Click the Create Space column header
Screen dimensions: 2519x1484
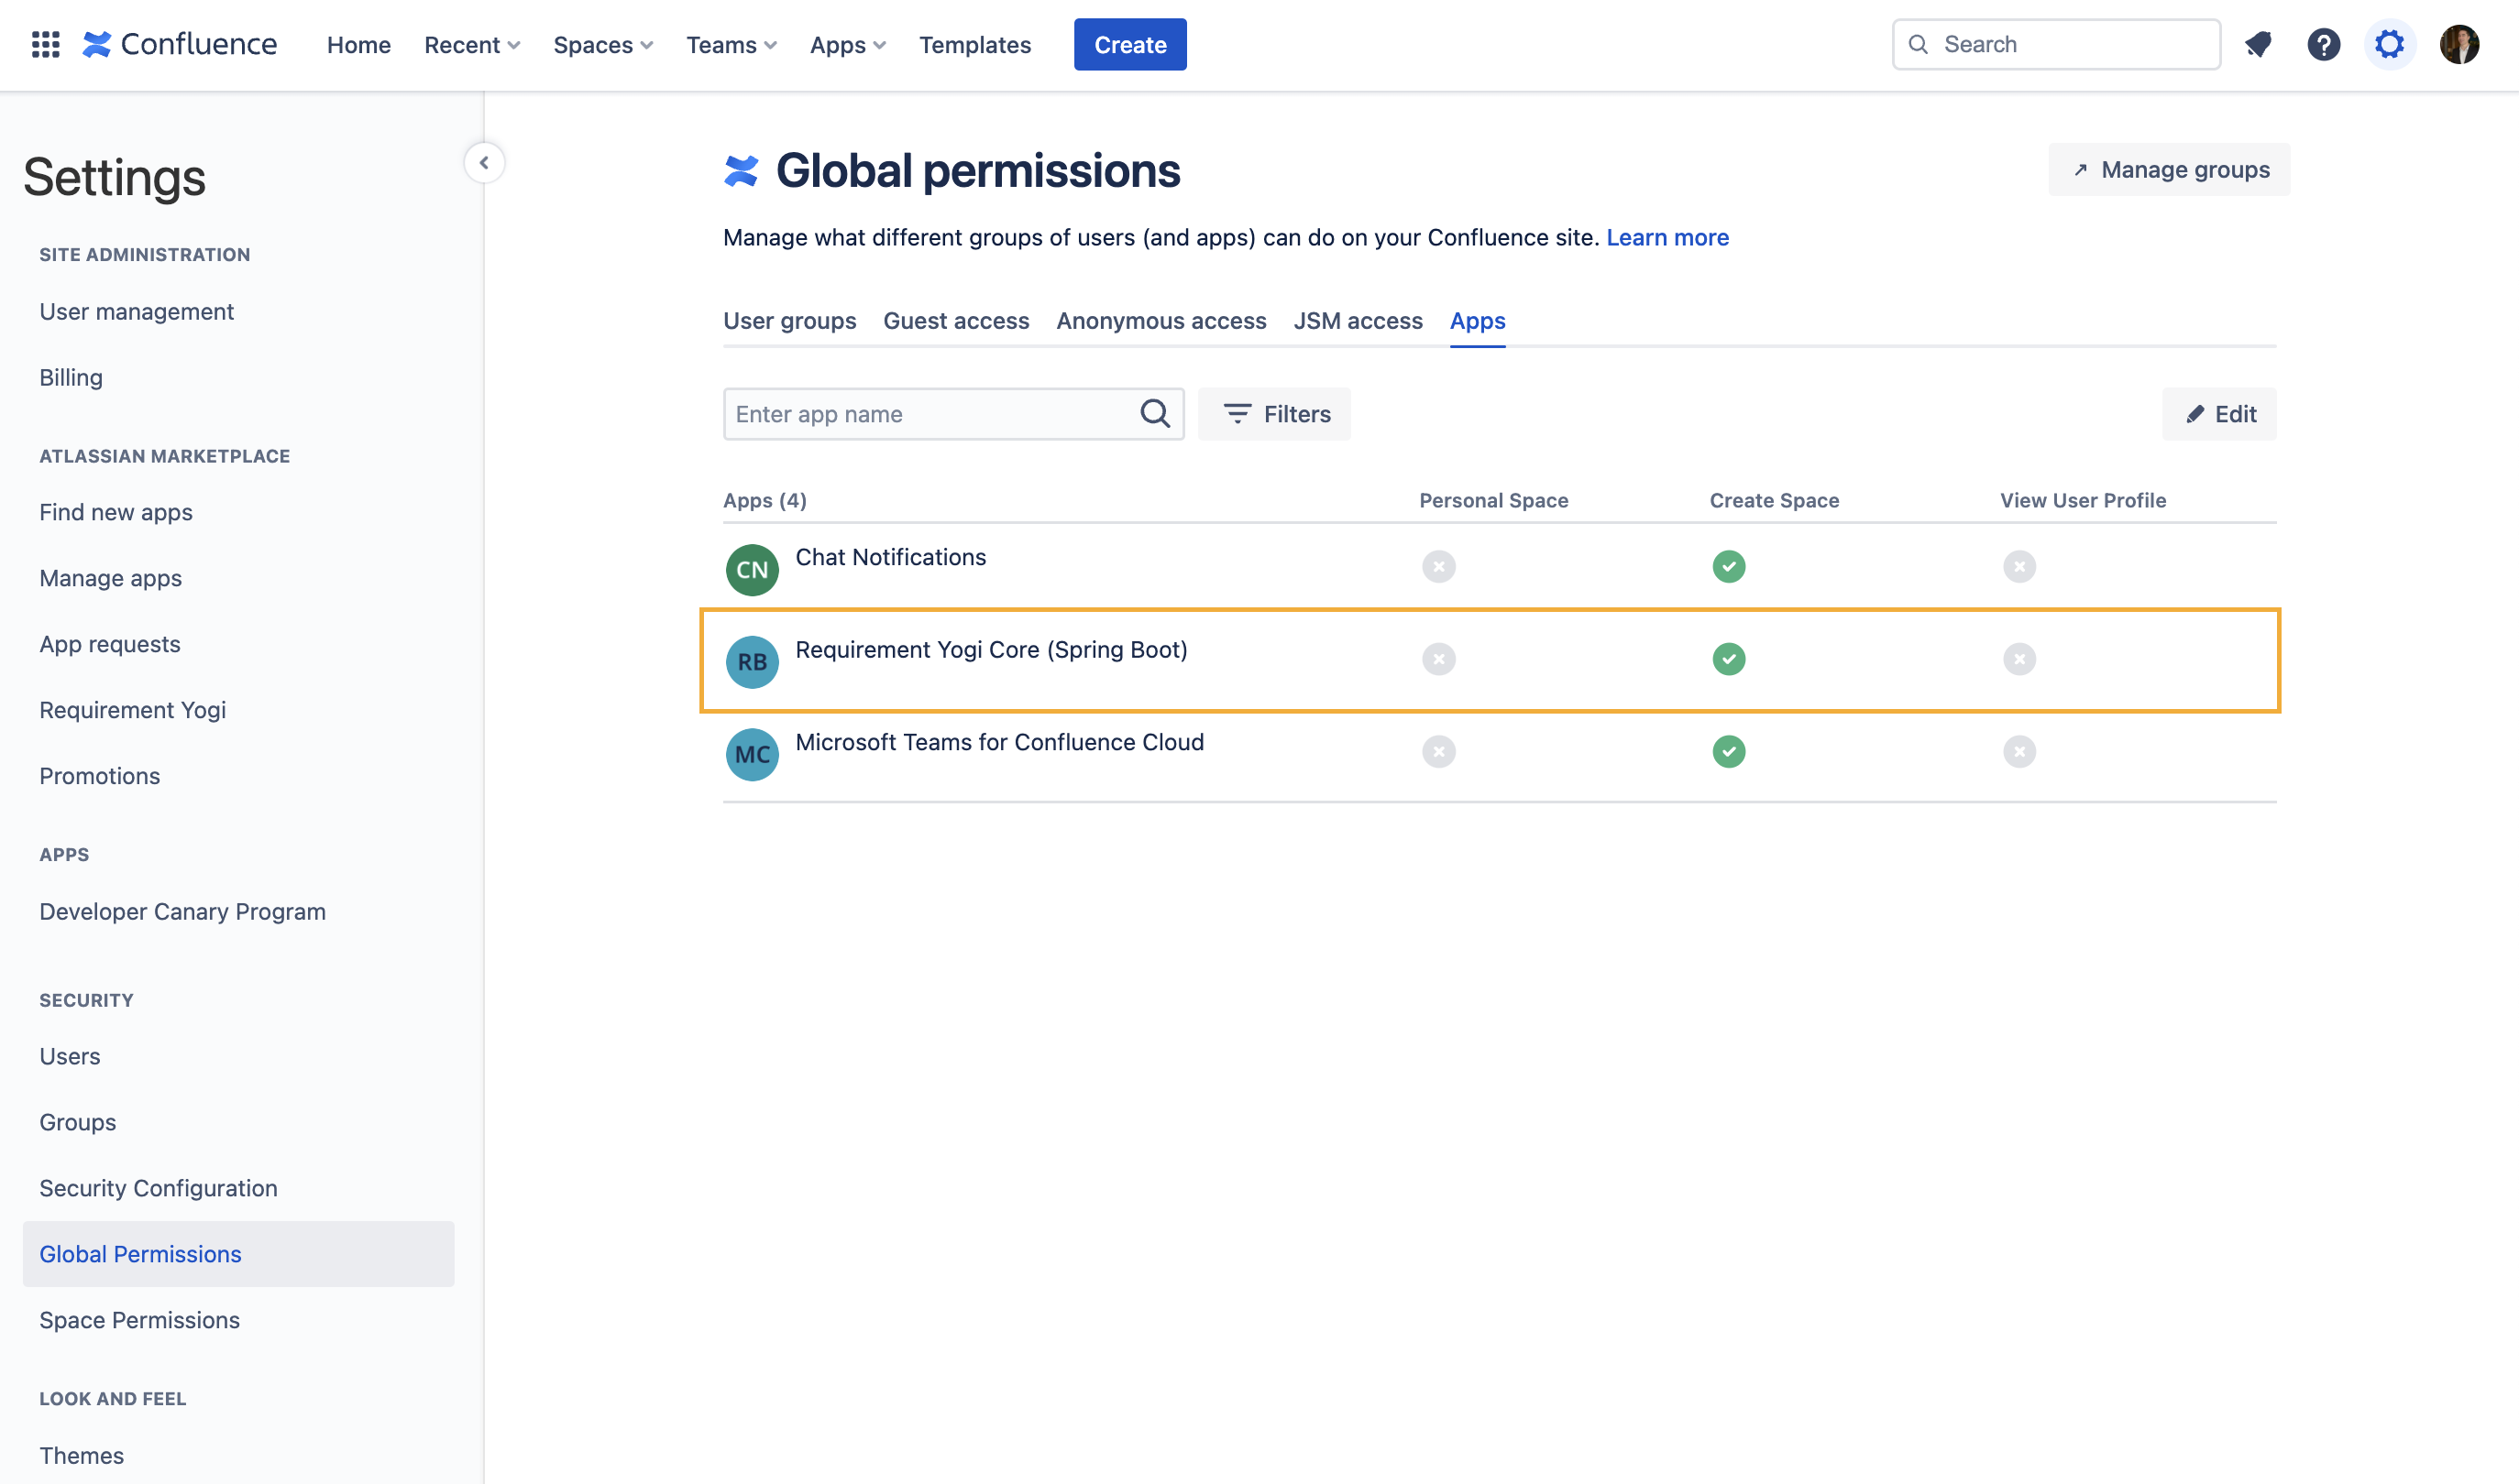point(1774,501)
